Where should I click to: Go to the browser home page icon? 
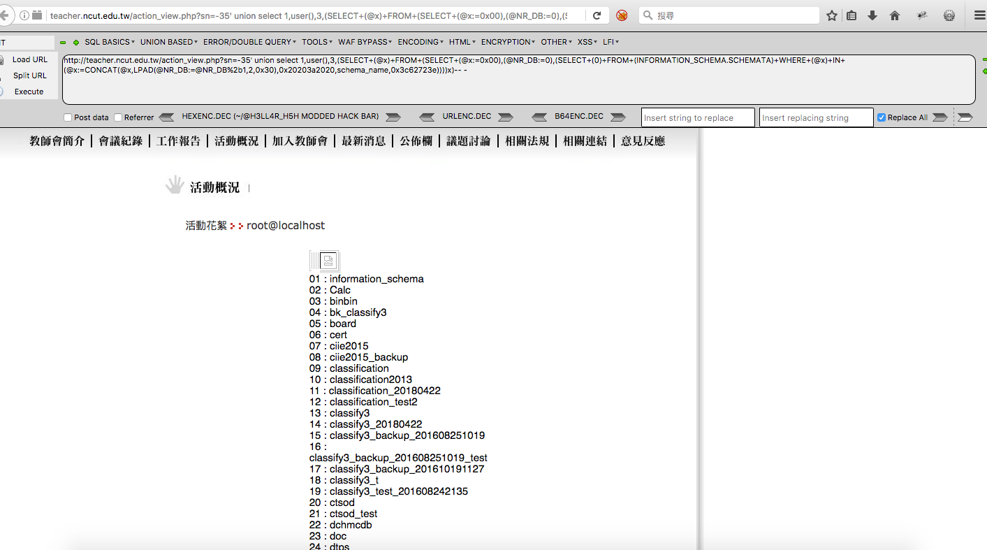coord(895,15)
